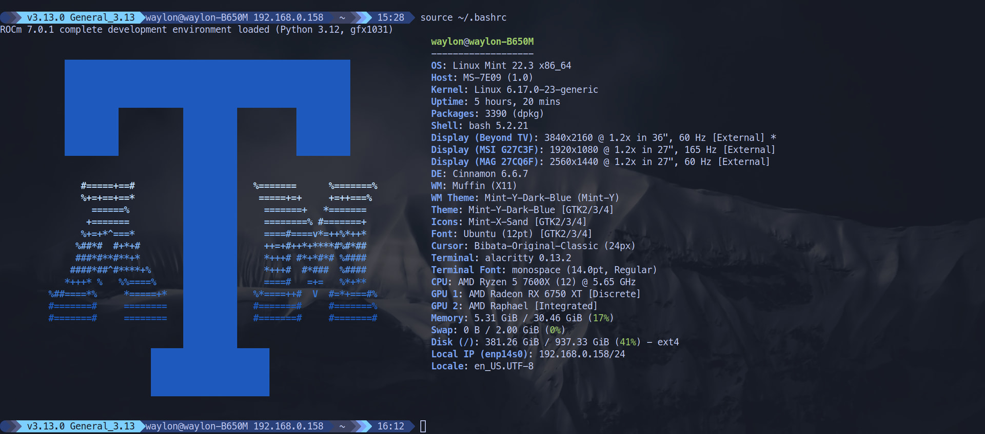Select the GPU 2 AMD Raphael line

(514, 306)
